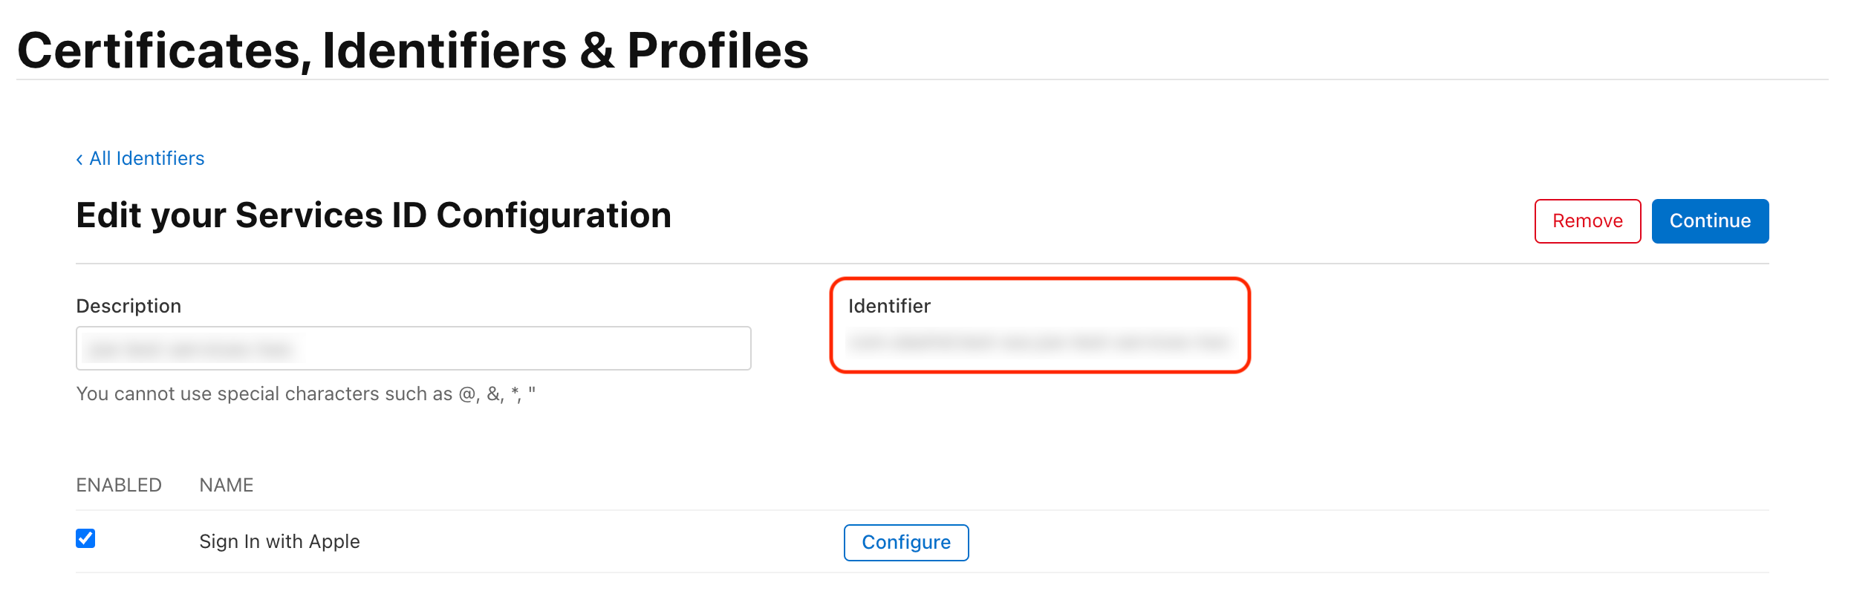Click the Description label above the text field
This screenshot has height=597, width=1851.
click(128, 305)
